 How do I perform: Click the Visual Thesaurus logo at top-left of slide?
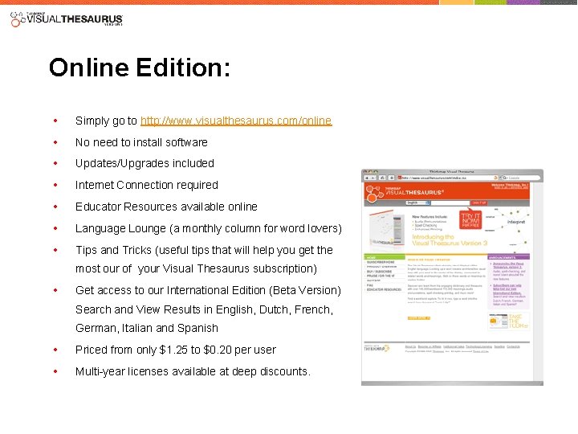click(x=67, y=19)
